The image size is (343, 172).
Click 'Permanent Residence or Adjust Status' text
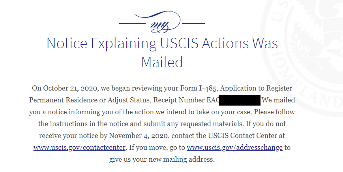pyautogui.click(x=89, y=100)
